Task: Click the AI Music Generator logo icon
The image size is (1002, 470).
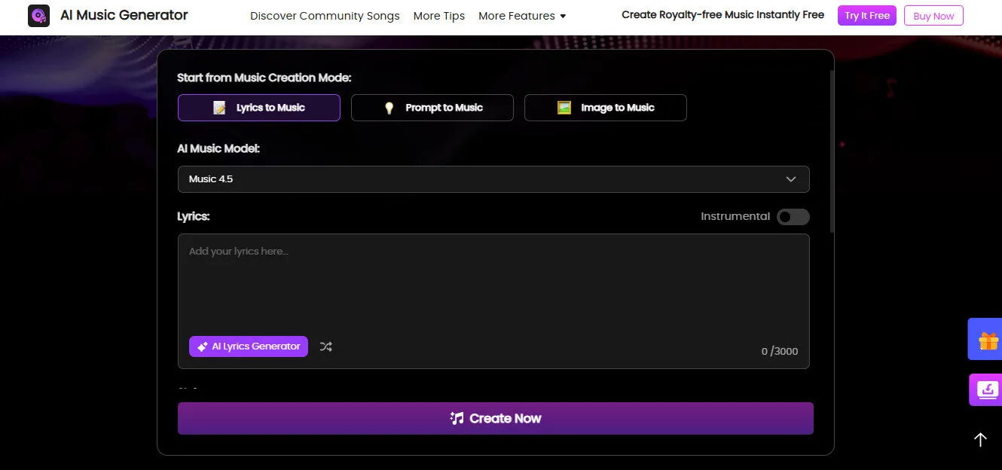Action: (x=38, y=15)
